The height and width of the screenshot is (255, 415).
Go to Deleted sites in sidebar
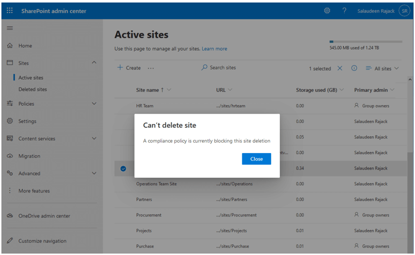(x=32, y=89)
